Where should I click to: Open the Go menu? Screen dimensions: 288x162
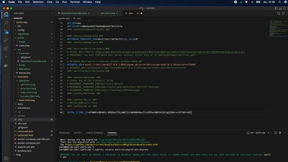click(x=57, y=2)
